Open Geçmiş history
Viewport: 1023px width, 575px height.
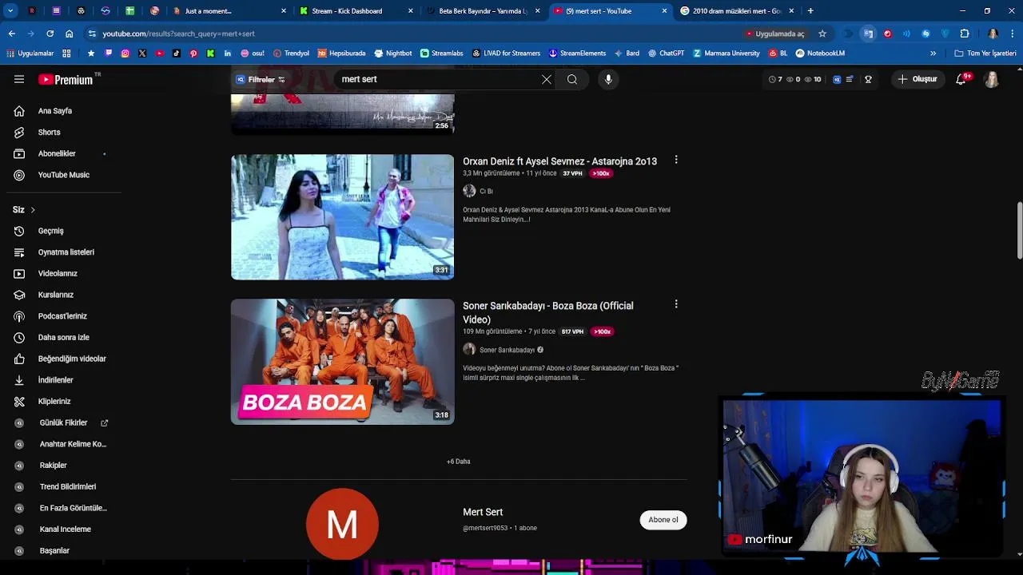coord(50,231)
